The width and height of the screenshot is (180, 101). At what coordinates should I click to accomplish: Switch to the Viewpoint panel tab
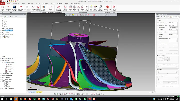(13, 17)
